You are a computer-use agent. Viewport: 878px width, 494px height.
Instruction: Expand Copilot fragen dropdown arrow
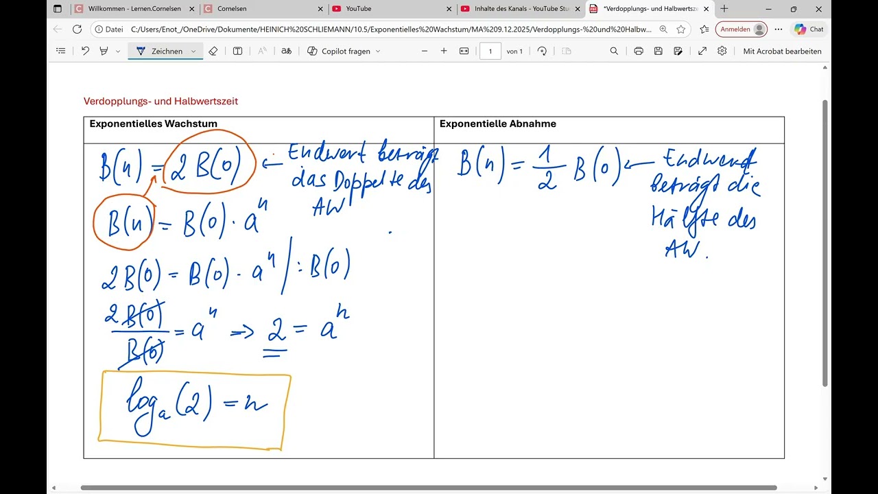(378, 51)
